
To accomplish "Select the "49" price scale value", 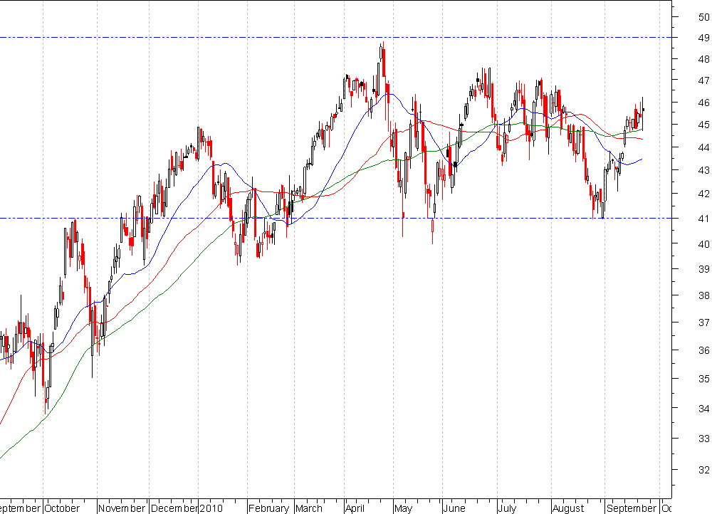I will 704,38.
